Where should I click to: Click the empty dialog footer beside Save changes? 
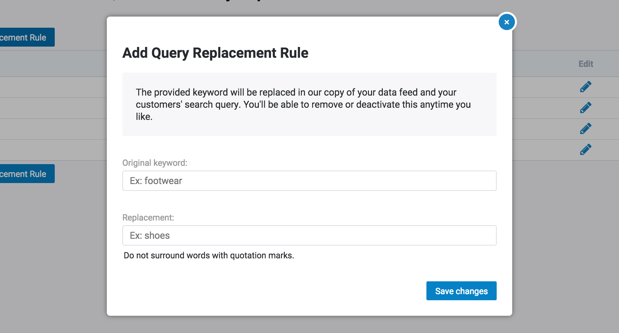270,291
